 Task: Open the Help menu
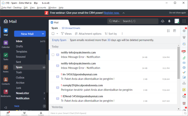[x=61, y=8]
